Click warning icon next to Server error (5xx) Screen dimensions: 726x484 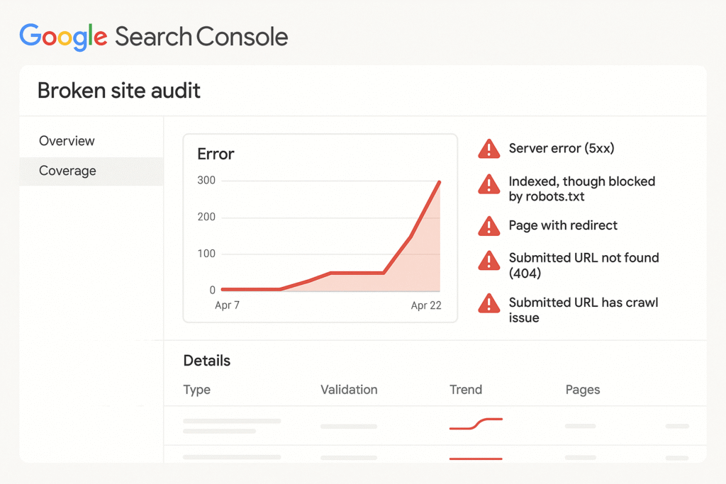(x=489, y=149)
